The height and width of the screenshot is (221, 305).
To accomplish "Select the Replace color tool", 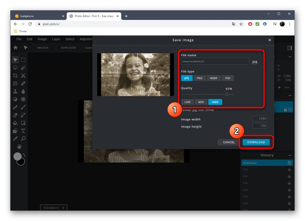I will point(23,115).
